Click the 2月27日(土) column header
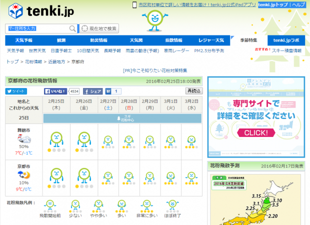Image resolution: width=310 pixels, height=225 pixels. tap(108, 104)
